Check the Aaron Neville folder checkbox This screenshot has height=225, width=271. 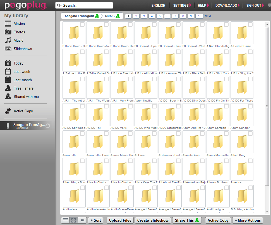click(x=154, y=79)
